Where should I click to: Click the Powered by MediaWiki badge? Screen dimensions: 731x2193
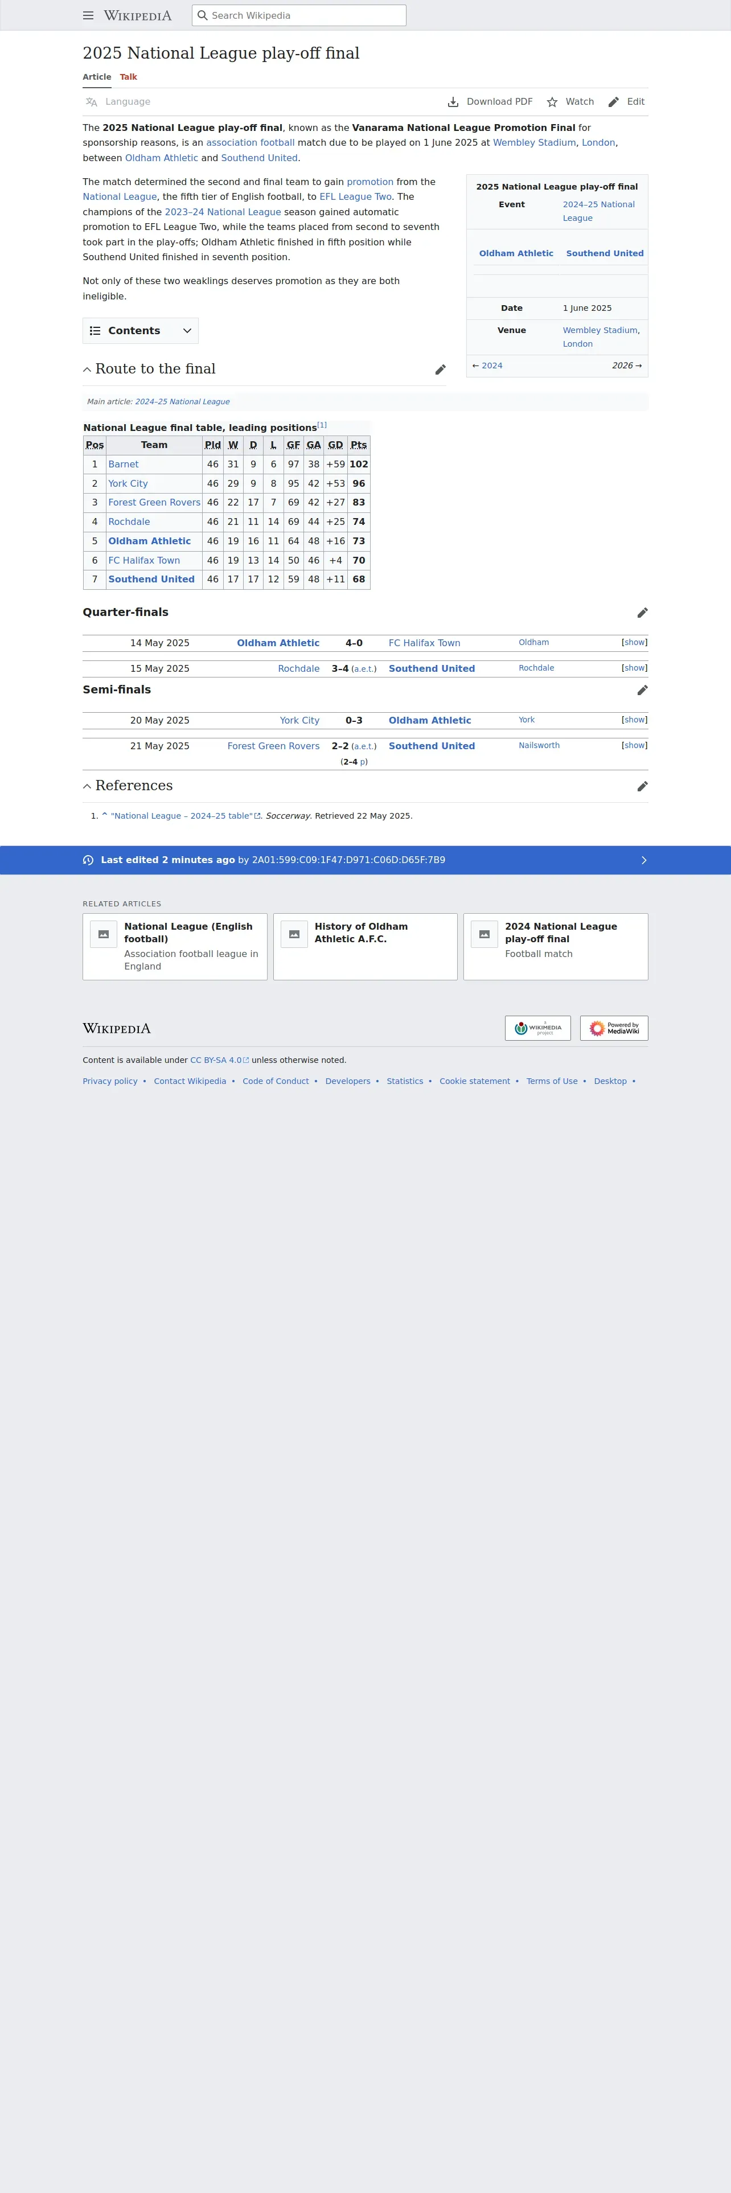point(614,1028)
